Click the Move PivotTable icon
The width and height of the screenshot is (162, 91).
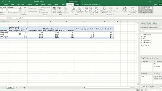click(x=96, y=8)
